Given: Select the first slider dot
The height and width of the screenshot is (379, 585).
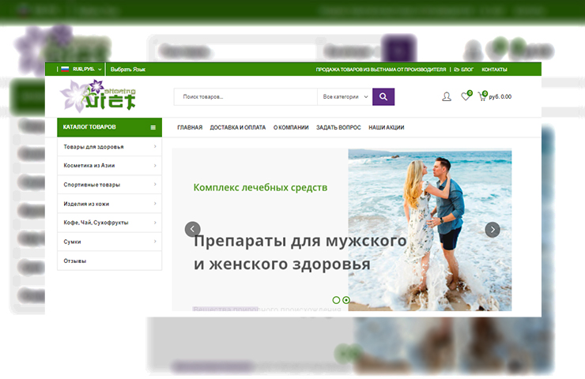Looking at the screenshot, I should pos(336,300).
